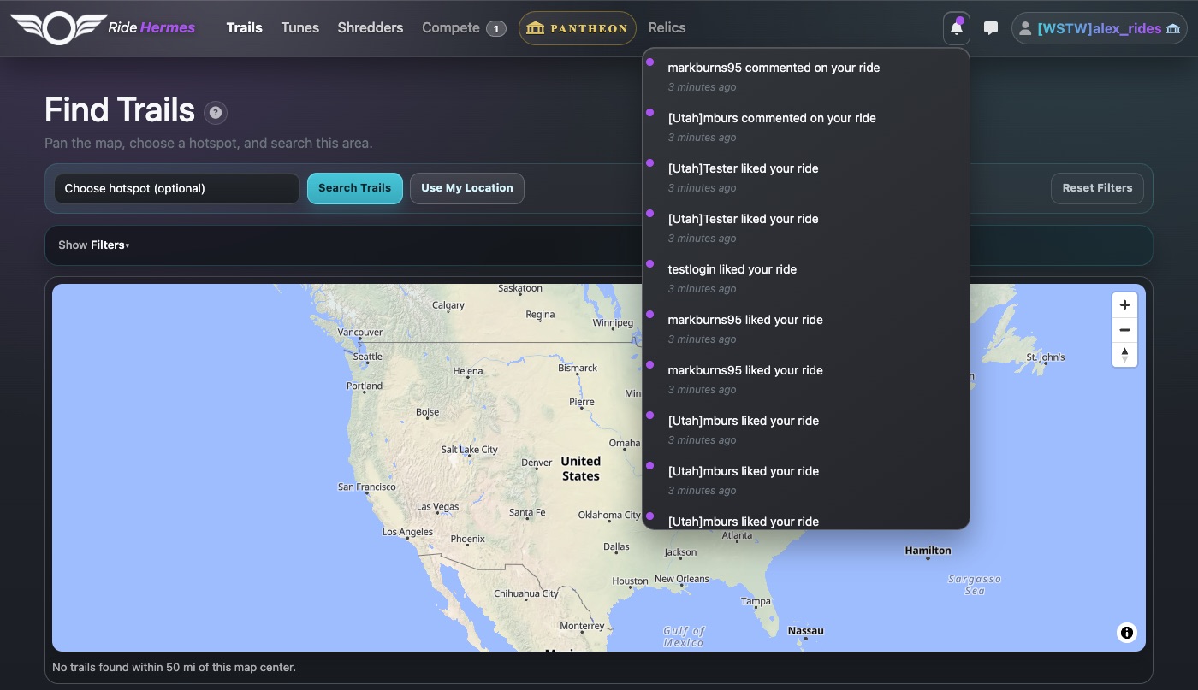Go to the Trails tab
The width and height of the screenshot is (1198, 690).
click(x=244, y=27)
